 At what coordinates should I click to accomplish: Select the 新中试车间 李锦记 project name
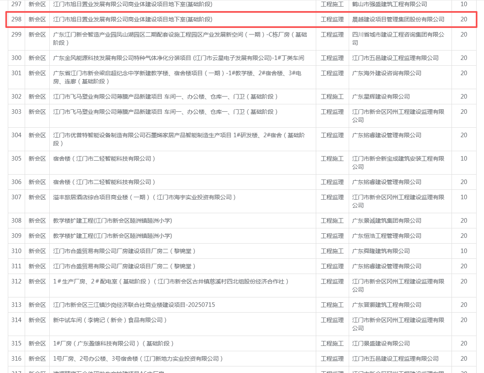coord(110,320)
